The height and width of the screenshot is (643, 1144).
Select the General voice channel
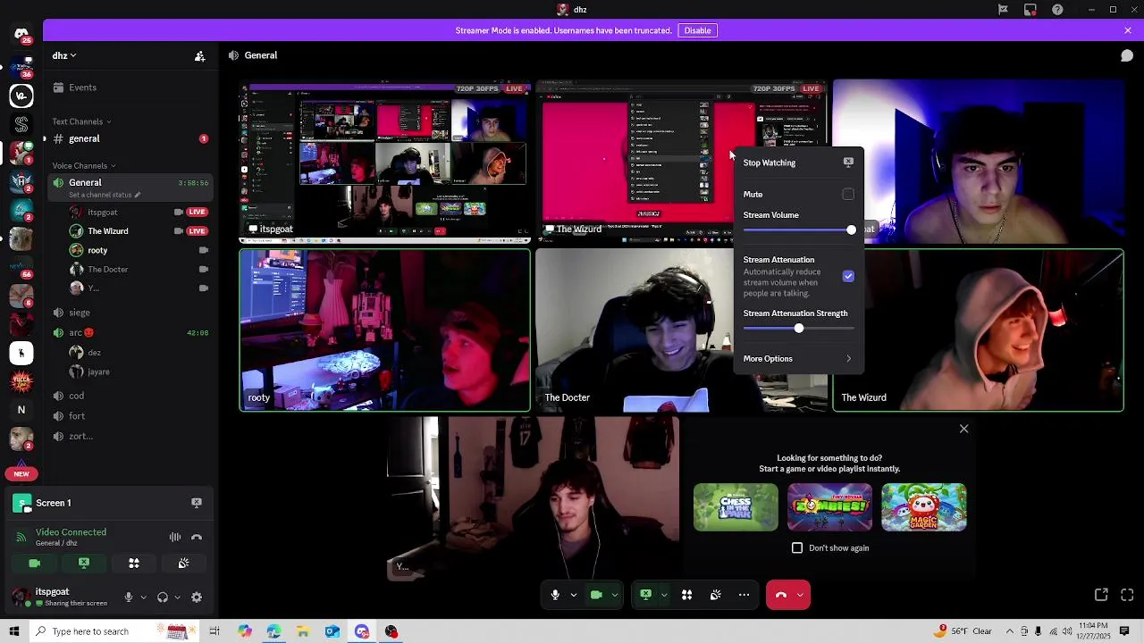[129, 188]
